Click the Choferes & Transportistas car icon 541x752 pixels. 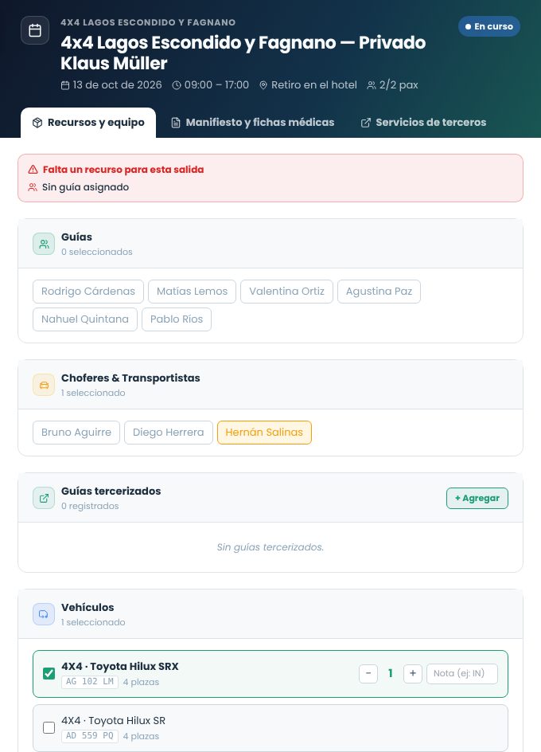(44, 385)
